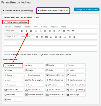Expand the Nouvel éditeur (Gutenberg) tab
The image size is (101, 106).
click(18, 11)
